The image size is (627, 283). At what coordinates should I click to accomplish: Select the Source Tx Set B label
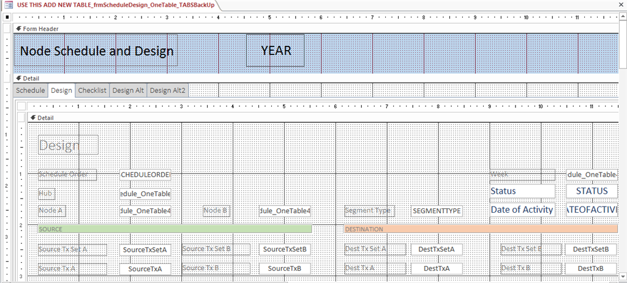216,249
